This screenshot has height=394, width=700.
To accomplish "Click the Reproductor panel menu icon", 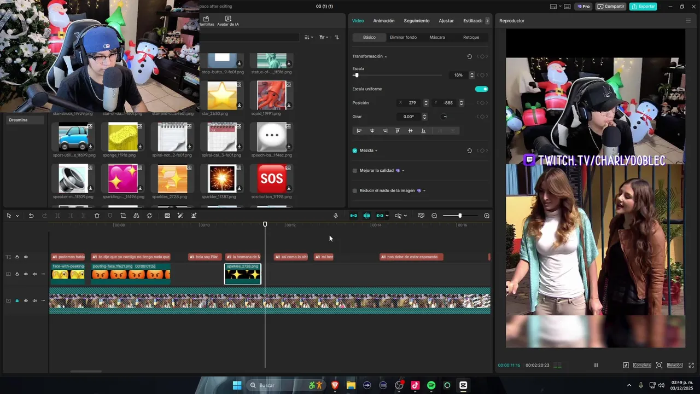I will point(688,21).
